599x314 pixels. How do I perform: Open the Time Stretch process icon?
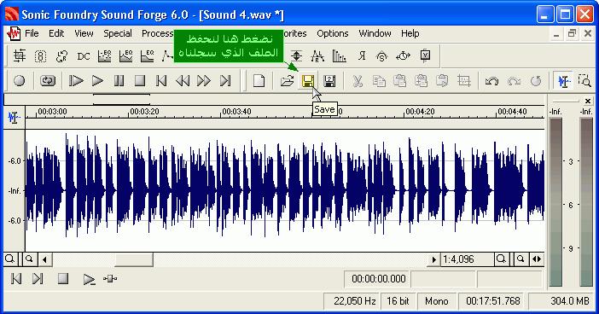point(404,56)
